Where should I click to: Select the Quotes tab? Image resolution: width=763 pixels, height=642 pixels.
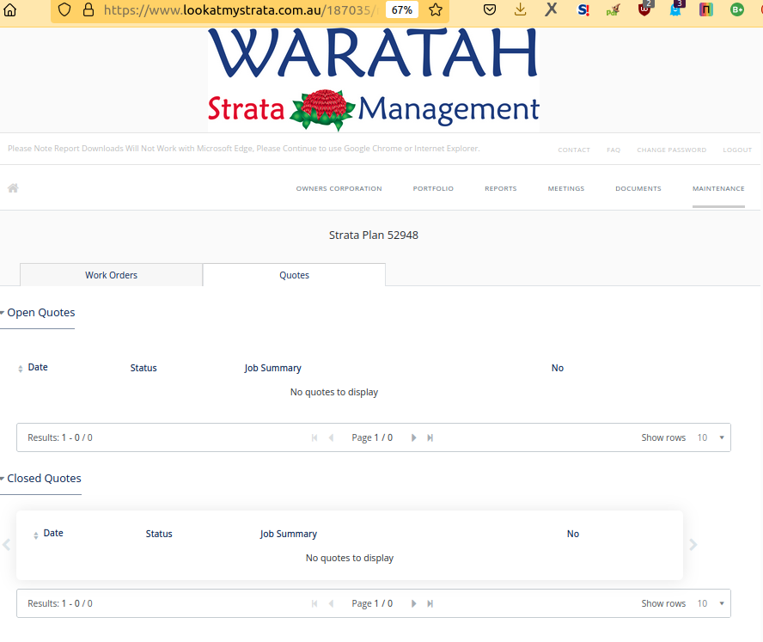294,275
